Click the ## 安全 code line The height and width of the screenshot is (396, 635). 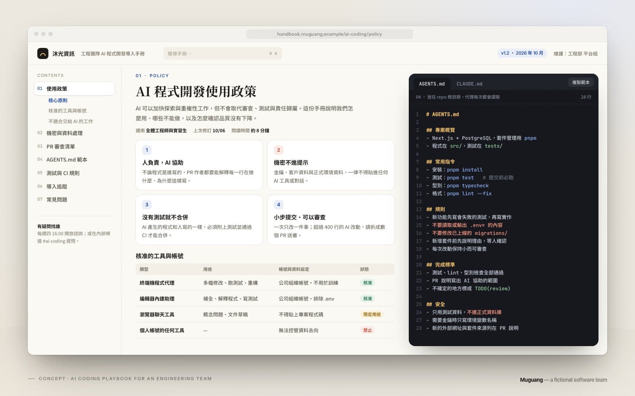pyautogui.click(x=435, y=305)
